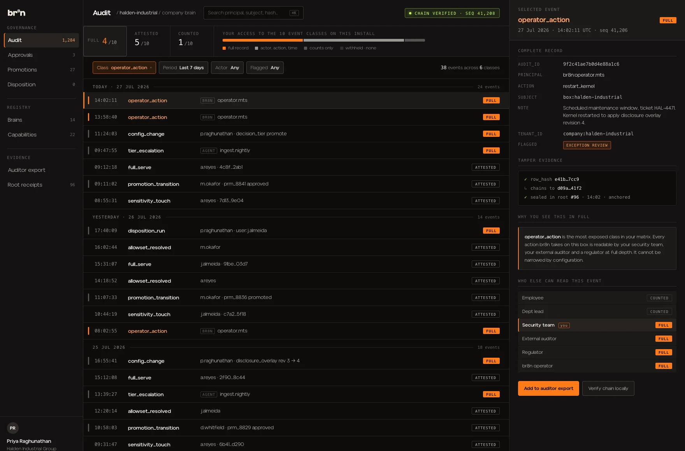The image size is (685, 451).
Task: Open Root receipts
Action: click(41, 185)
